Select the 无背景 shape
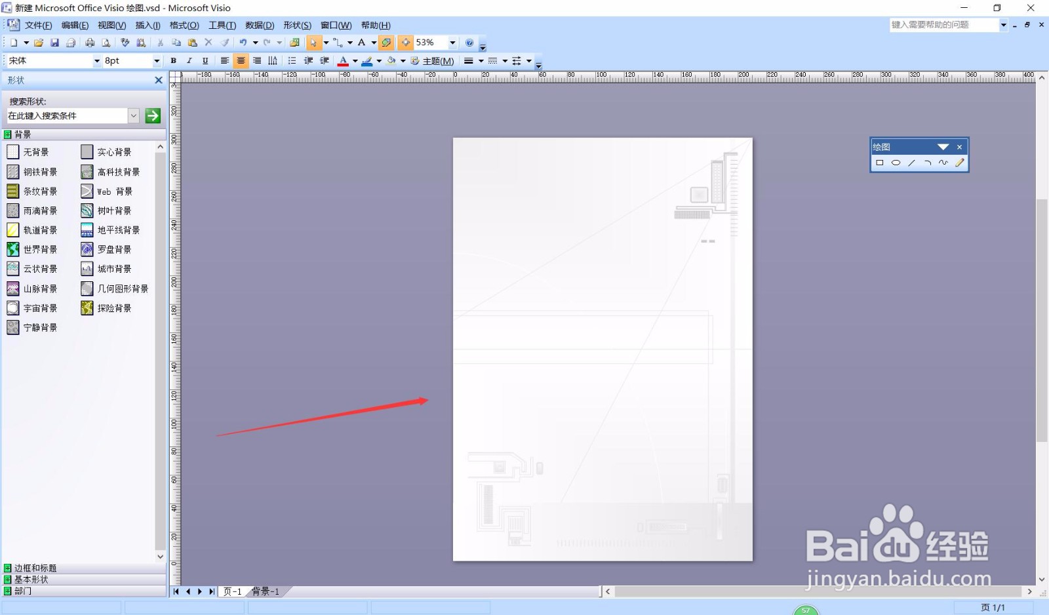Image resolution: width=1049 pixels, height=615 pixels. coord(28,152)
